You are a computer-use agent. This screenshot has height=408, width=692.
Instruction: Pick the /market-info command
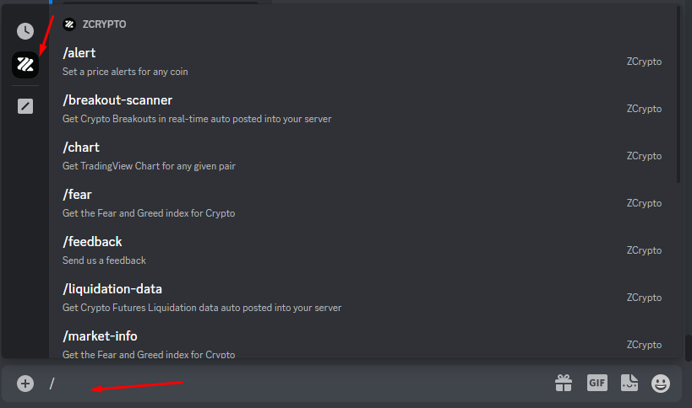click(338, 344)
